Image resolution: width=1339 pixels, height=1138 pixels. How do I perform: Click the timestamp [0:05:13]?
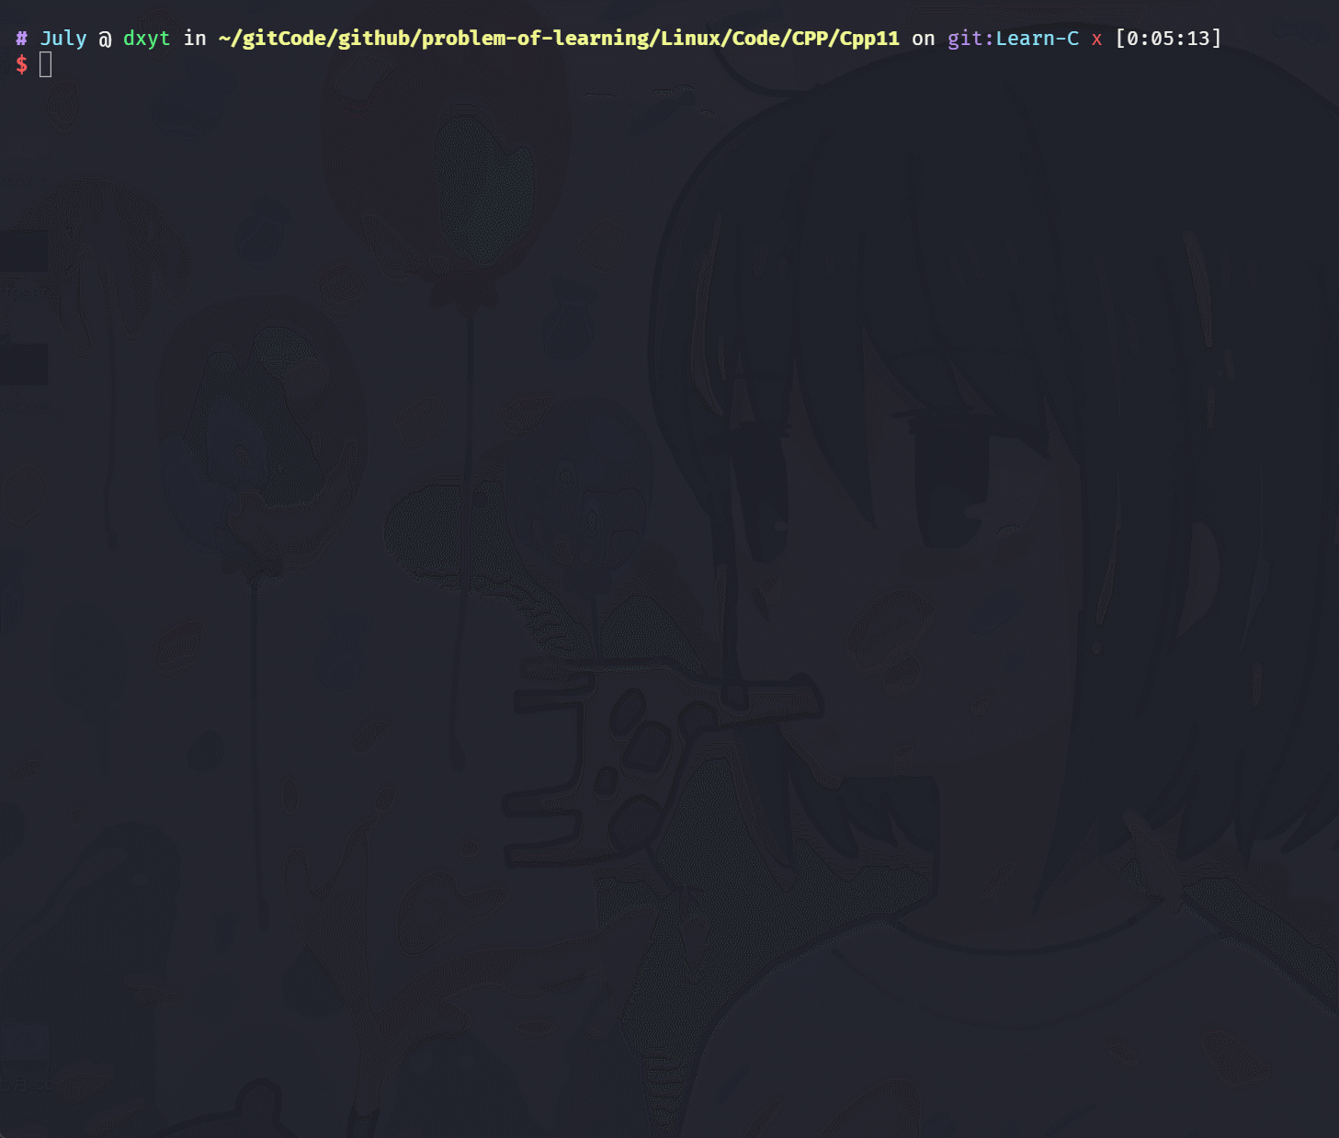point(1168,39)
